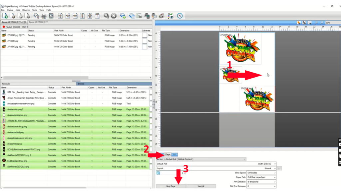Open the Inline Speed 64 Nozzles dropdown
This screenshot has width=341, height=191.
tap(261, 173)
